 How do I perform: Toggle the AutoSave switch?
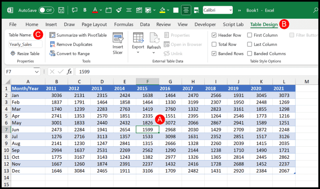tap(46, 10)
